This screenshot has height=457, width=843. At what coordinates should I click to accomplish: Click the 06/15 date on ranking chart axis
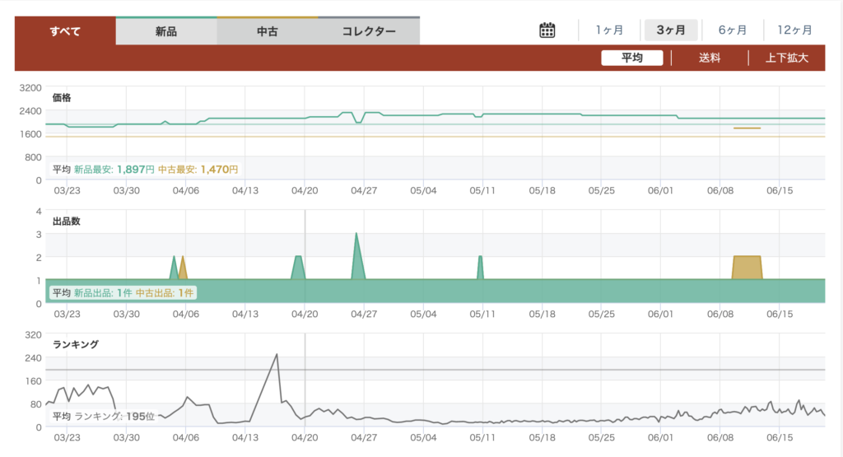pos(780,437)
